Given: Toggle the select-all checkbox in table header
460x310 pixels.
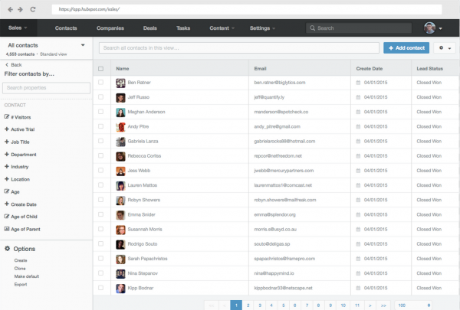Looking at the screenshot, I should (x=101, y=69).
